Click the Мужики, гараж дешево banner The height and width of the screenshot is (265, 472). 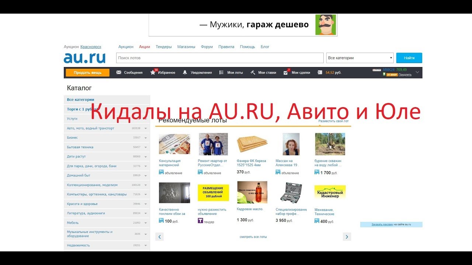243,25
